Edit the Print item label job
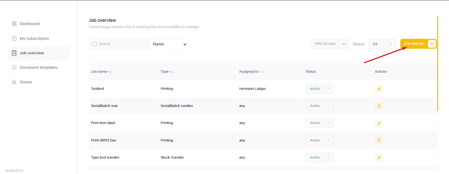 point(379,123)
